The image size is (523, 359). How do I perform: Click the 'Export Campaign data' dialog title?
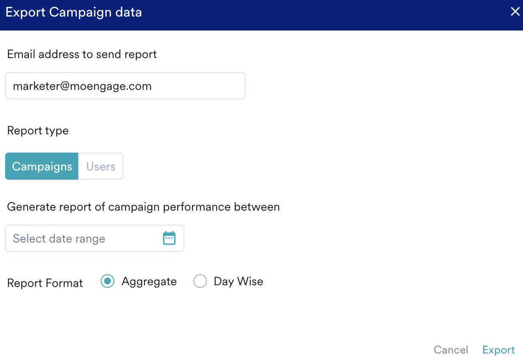tap(74, 12)
